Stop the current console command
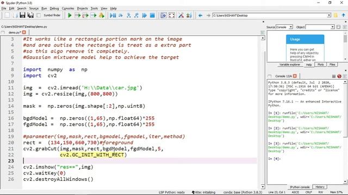Screen dimensions: 348x195 333,76
